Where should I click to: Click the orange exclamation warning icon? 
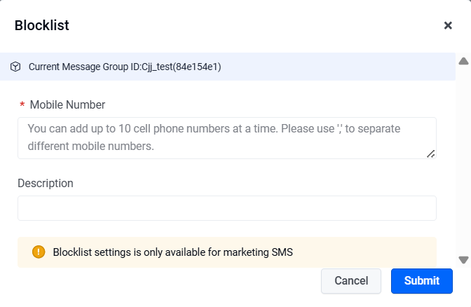tap(39, 252)
